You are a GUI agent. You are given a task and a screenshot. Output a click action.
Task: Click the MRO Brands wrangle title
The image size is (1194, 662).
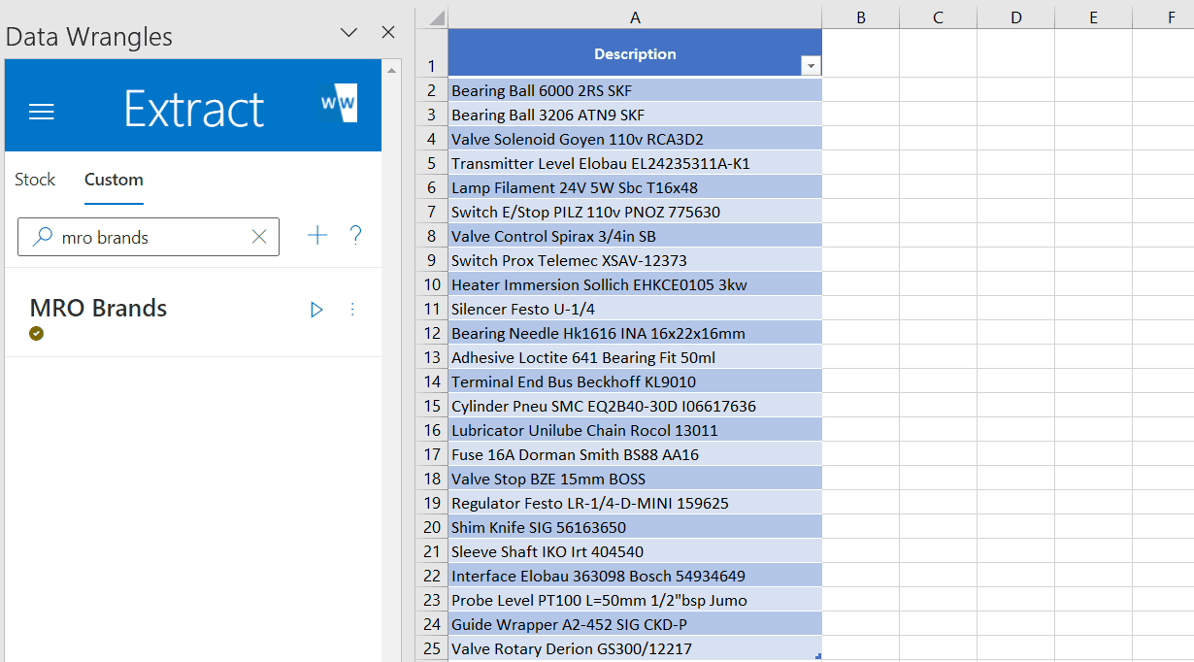98,308
